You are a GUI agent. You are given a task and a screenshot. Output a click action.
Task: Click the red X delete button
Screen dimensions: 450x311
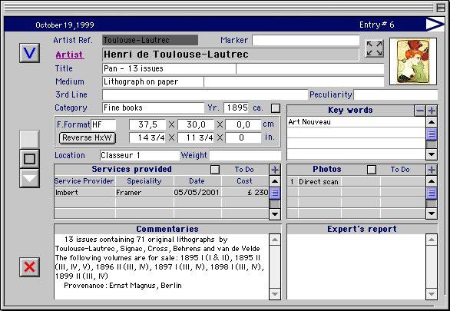click(29, 267)
